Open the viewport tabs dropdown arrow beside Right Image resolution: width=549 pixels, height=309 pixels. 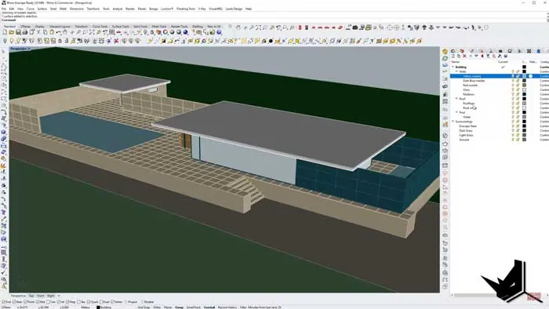(x=59, y=296)
